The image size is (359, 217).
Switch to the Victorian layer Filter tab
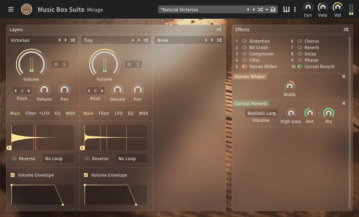pyautogui.click(x=31, y=113)
